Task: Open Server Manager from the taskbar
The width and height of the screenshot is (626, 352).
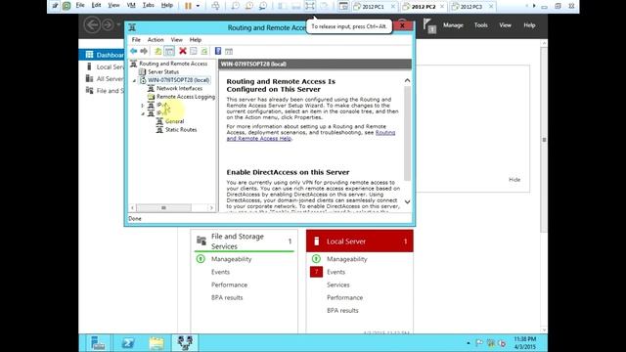Action: pyautogui.click(x=98, y=343)
